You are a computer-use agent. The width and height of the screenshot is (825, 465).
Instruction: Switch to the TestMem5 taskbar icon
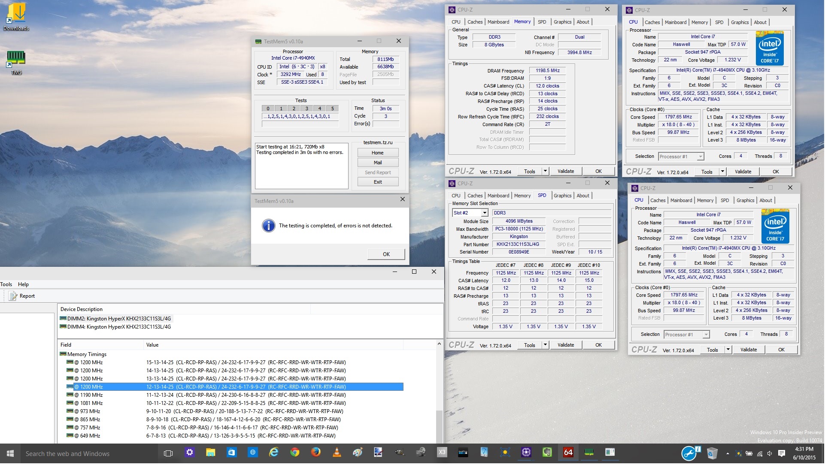[x=589, y=453]
